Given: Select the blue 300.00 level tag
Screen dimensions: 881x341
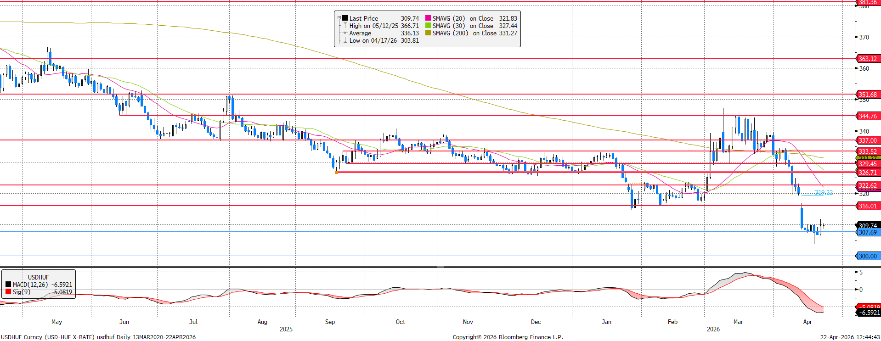Looking at the screenshot, I should pos(868,256).
